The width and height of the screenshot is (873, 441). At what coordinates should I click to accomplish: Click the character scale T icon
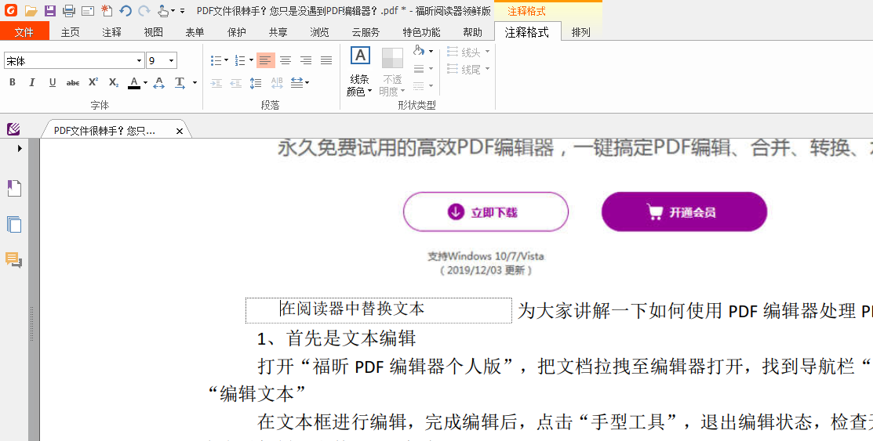click(x=180, y=83)
